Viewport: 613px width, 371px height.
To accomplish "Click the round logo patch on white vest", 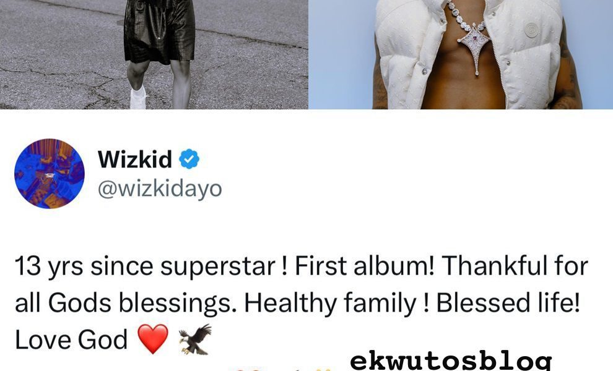I will (532, 30).
